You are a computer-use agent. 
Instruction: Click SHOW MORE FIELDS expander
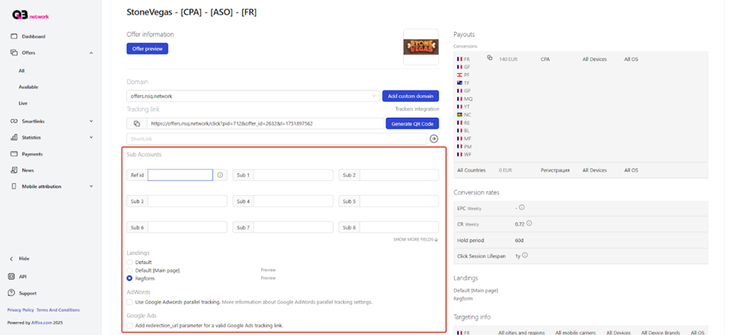click(416, 240)
